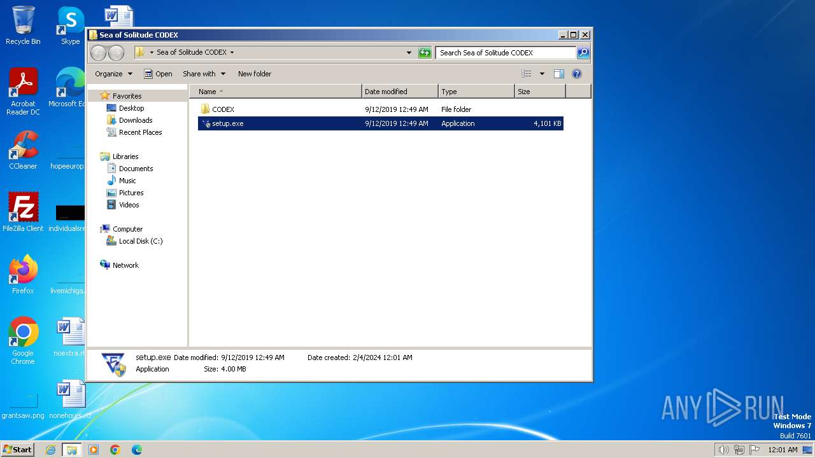
Task: Sort by the Date modified column header
Action: pos(400,92)
